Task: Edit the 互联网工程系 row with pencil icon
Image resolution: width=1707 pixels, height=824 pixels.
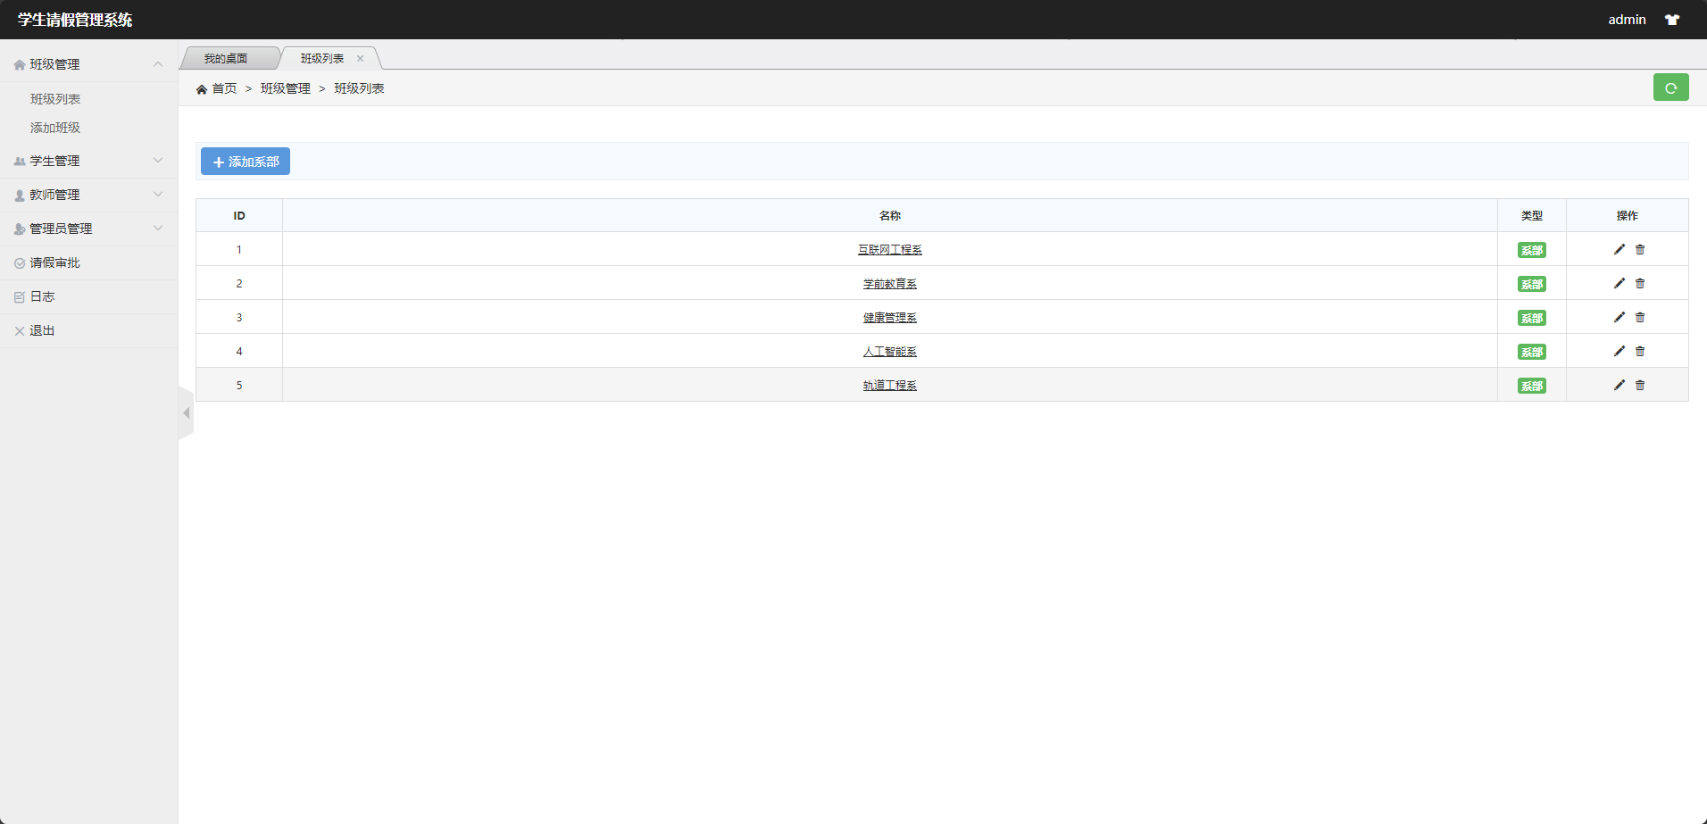Action: (1620, 250)
